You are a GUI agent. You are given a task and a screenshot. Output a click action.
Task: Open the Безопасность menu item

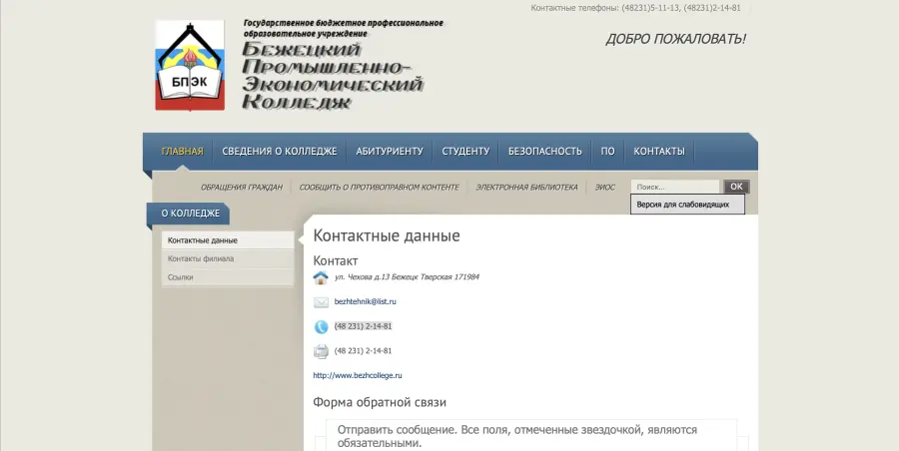(x=544, y=152)
